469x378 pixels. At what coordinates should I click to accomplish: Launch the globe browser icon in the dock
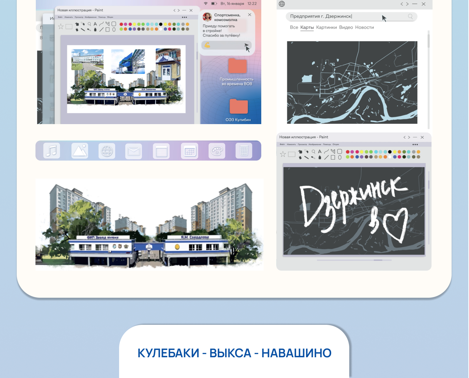coord(107,151)
